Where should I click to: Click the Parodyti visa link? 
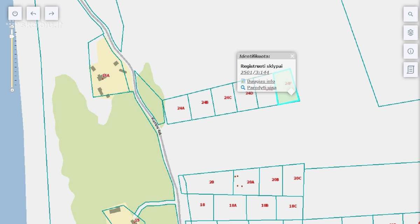coord(261,88)
